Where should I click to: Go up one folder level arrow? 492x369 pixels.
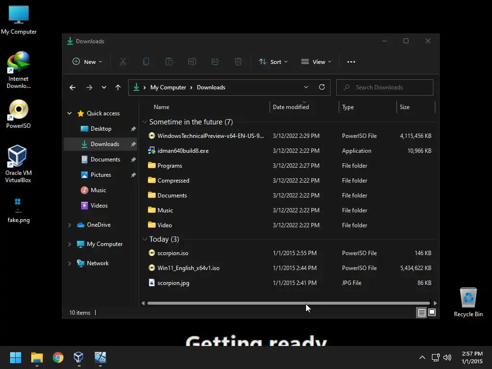(x=118, y=87)
